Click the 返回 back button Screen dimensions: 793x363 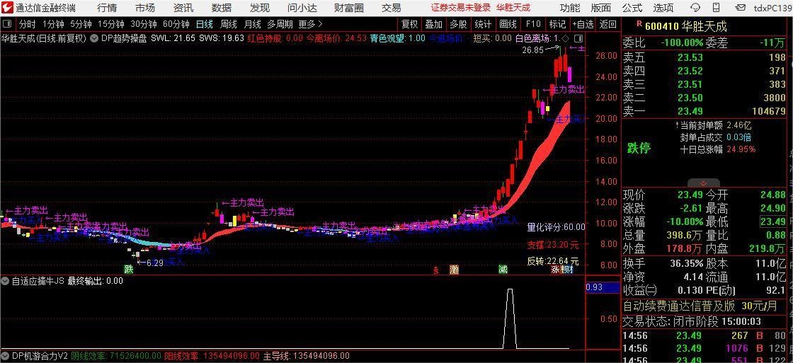608,24
